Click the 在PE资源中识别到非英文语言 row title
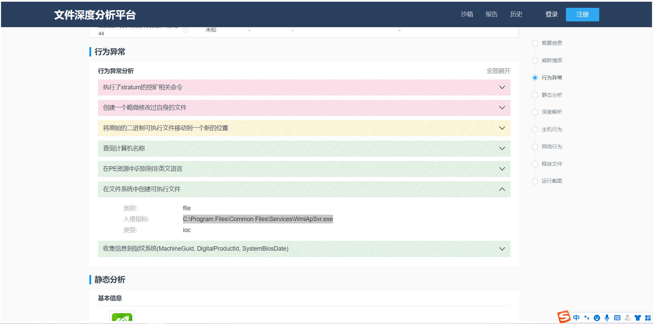Screen dimensions: 653x324 [x=143, y=169]
